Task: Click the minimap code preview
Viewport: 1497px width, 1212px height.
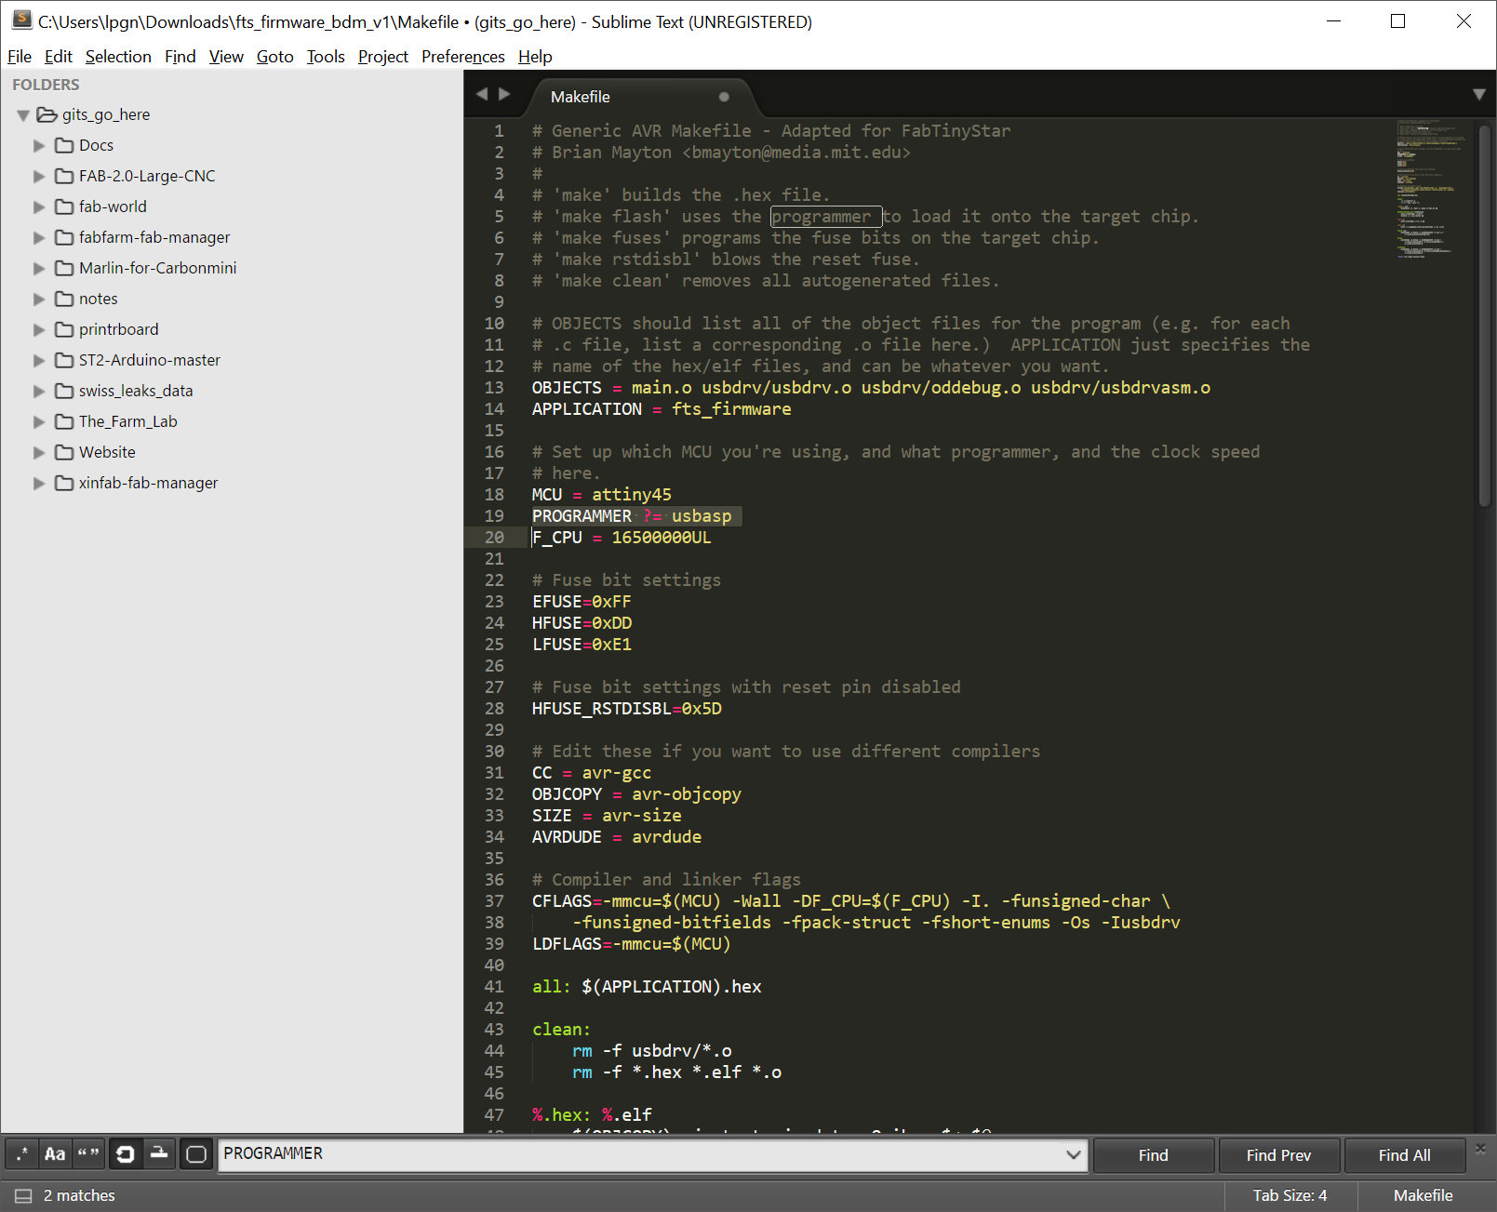Action: point(1430,188)
